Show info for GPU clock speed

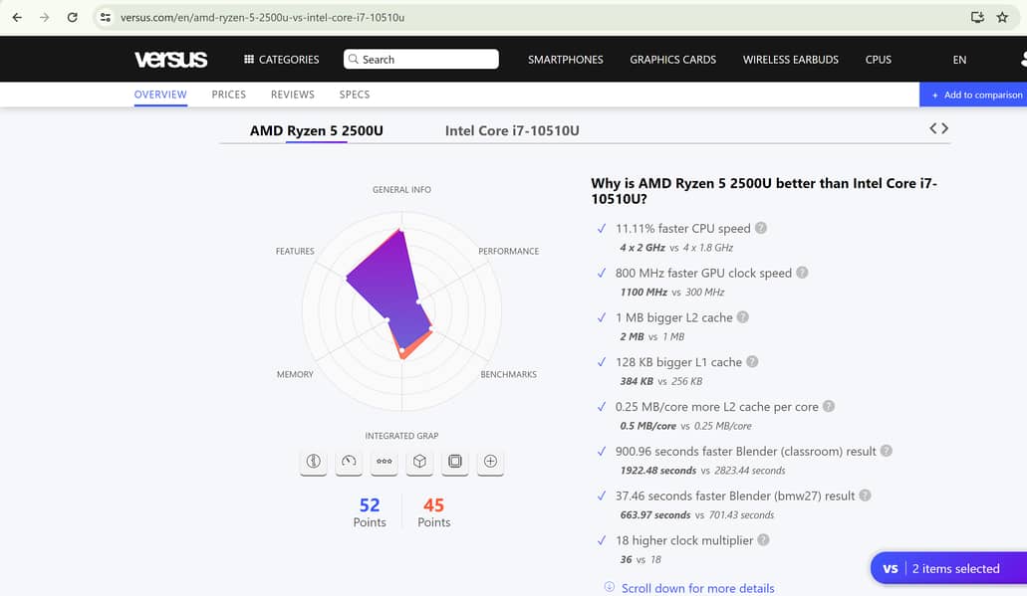(802, 273)
